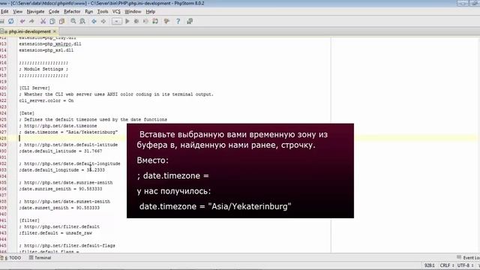Click the http://php.net/filter.default comment line

(59, 226)
